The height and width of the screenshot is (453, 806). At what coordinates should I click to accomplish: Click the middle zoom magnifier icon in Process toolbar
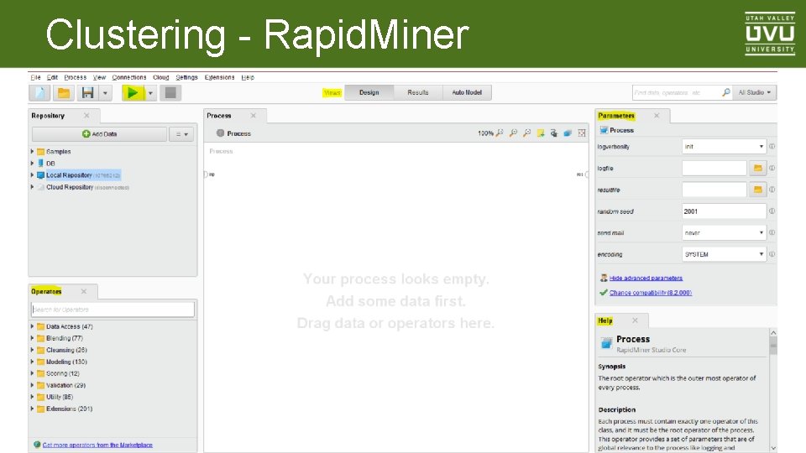click(x=513, y=133)
